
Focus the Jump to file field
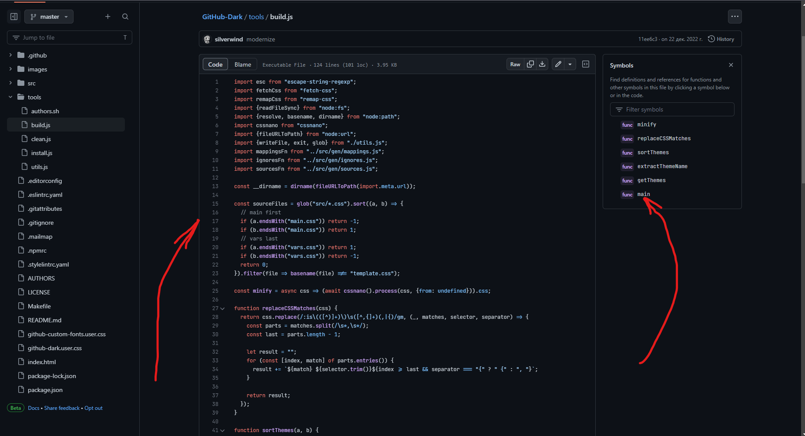[70, 37]
